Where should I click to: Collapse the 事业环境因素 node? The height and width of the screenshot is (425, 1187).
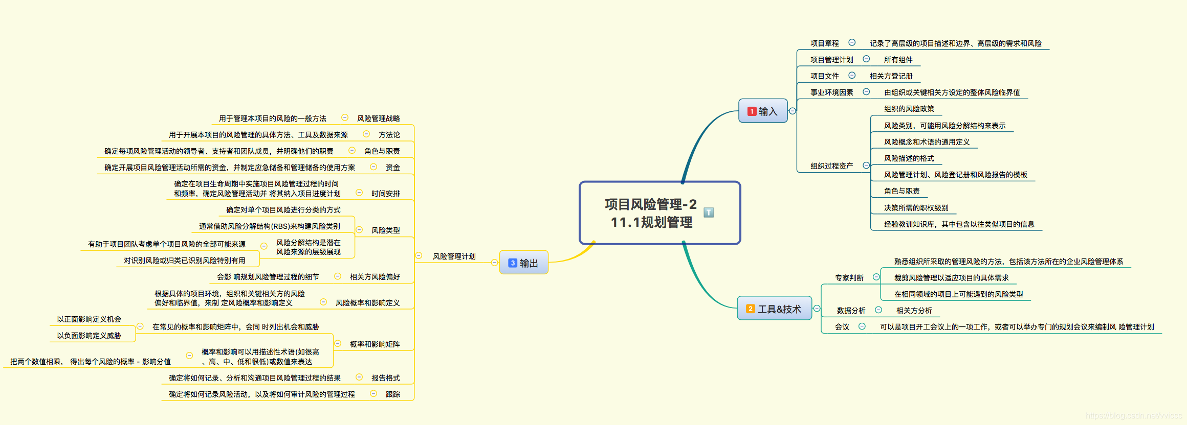(x=866, y=91)
